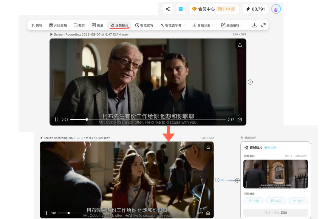Select the 高清 HD tool

[x=97, y=25]
